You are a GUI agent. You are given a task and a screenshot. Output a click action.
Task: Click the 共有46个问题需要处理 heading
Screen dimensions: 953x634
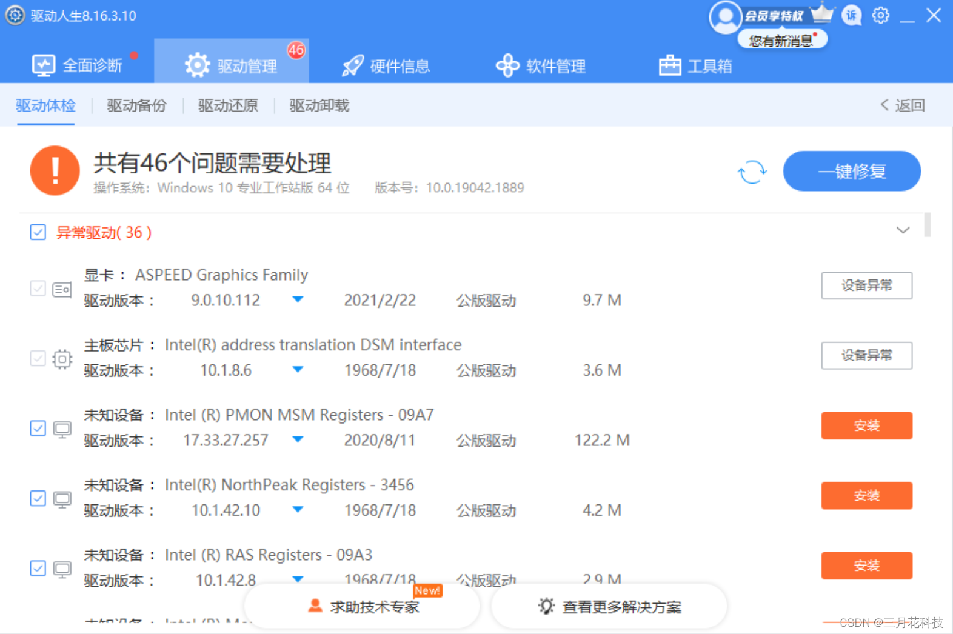pos(212,162)
